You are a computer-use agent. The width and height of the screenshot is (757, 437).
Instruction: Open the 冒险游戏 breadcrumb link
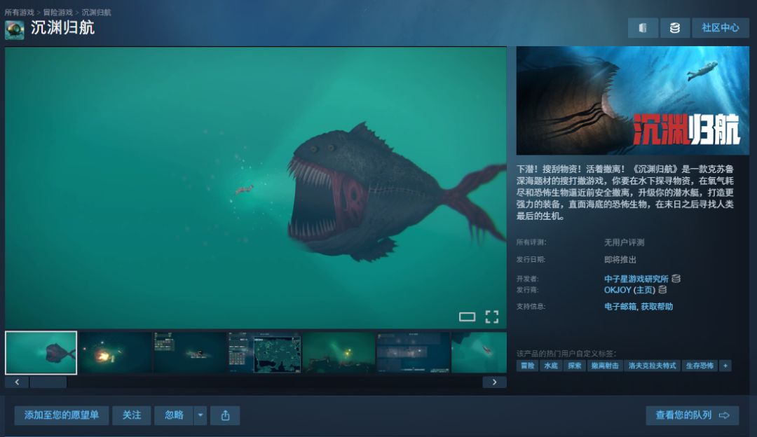point(58,12)
